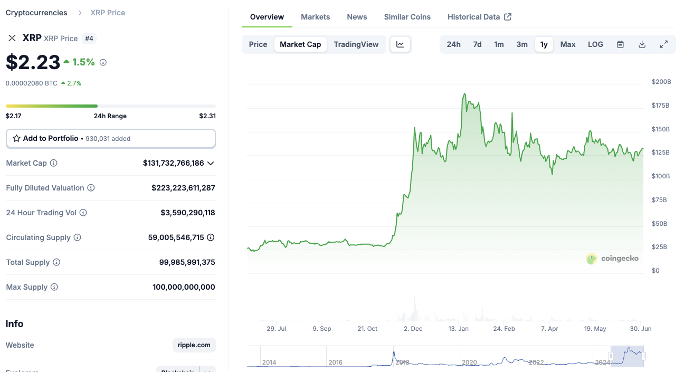Visit the ripple.com website link

pos(194,345)
